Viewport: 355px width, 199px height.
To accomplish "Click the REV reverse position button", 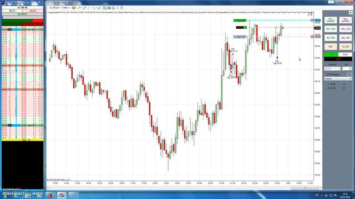I will tap(331, 46).
